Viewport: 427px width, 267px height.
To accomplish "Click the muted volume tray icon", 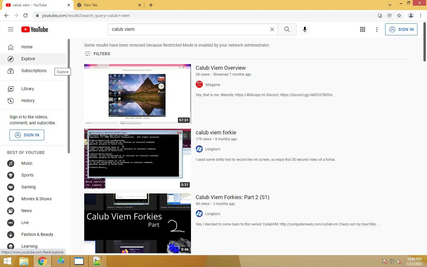I will (399, 261).
